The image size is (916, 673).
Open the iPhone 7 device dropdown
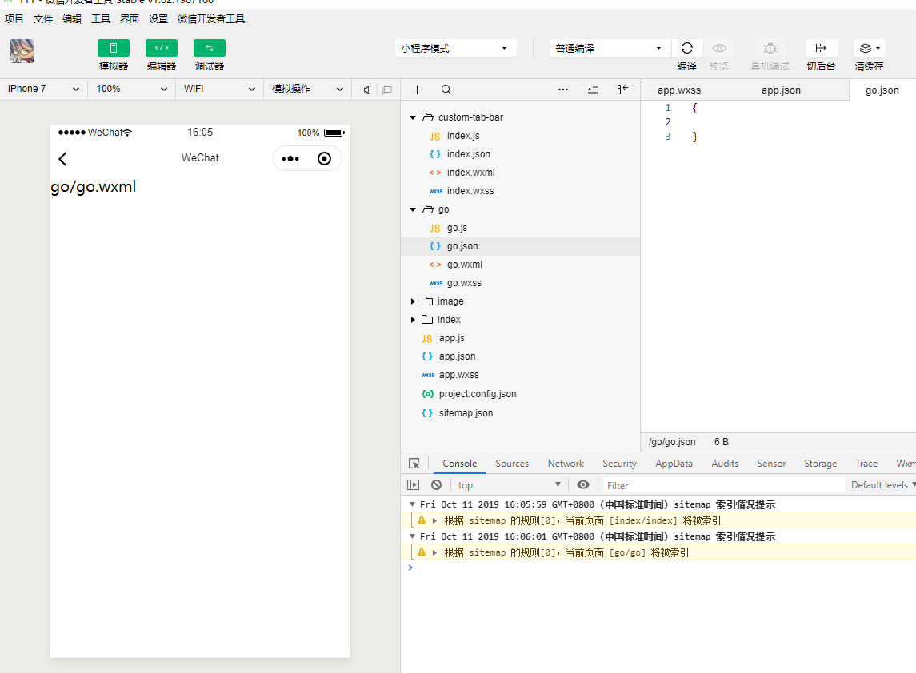coord(43,89)
